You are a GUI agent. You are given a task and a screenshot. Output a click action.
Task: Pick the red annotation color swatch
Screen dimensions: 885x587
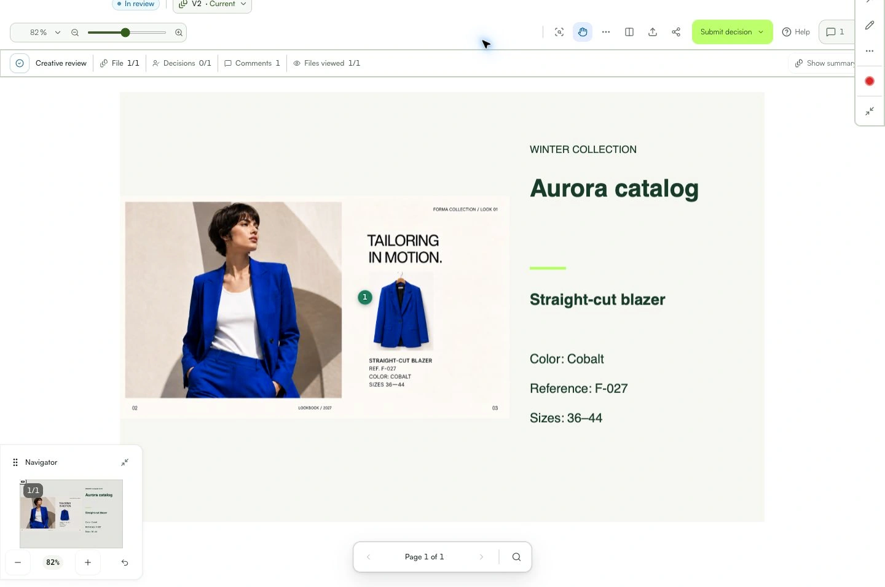coord(870,81)
